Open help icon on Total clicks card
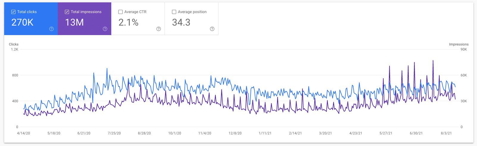The height and width of the screenshot is (146, 477). coord(51,29)
